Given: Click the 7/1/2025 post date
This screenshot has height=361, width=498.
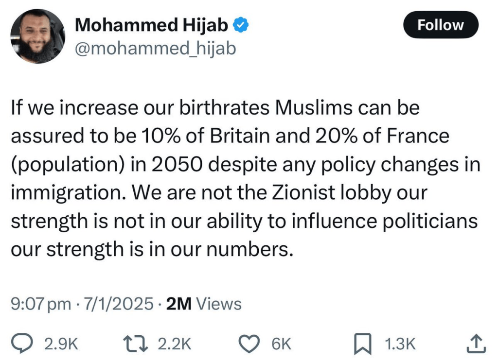Looking at the screenshot, I should click(x=119, y=304).
